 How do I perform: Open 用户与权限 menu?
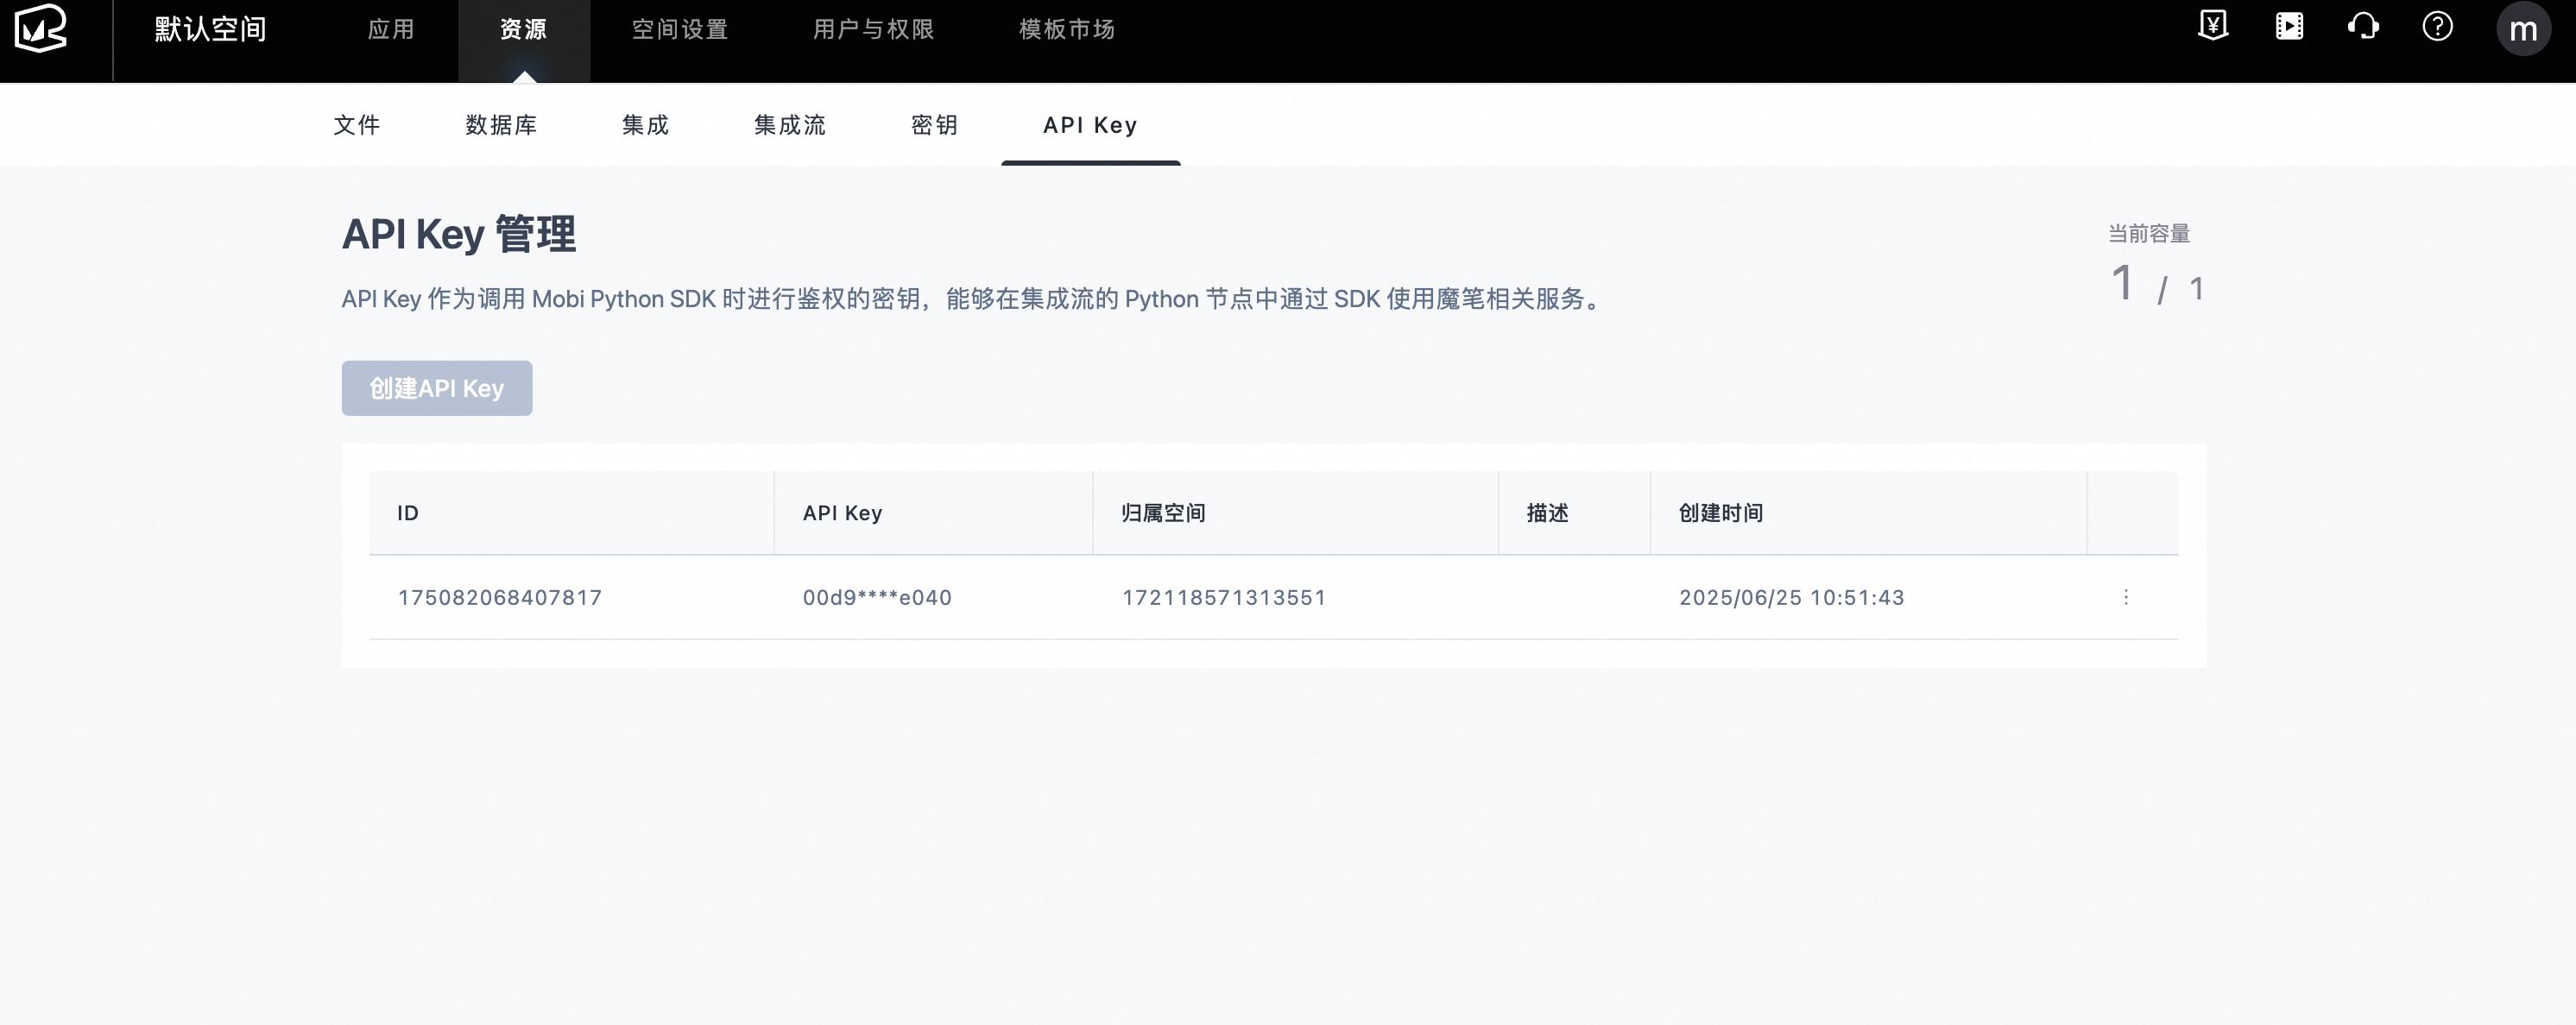click(x=874, y=29)
